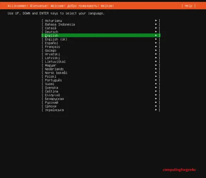Select Svenska language
Screen dimensions: 206x178
coord(101,87)
